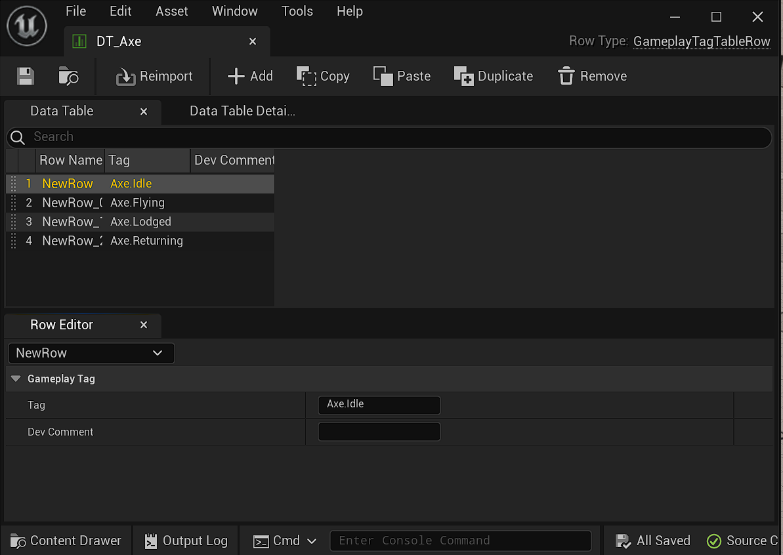Grab drag handle of row 4
Image resolution: width=783 pixels, height=555 pixels.
14,241
